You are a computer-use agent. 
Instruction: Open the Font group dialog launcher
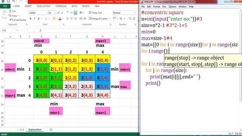click(x=64, y=25)
